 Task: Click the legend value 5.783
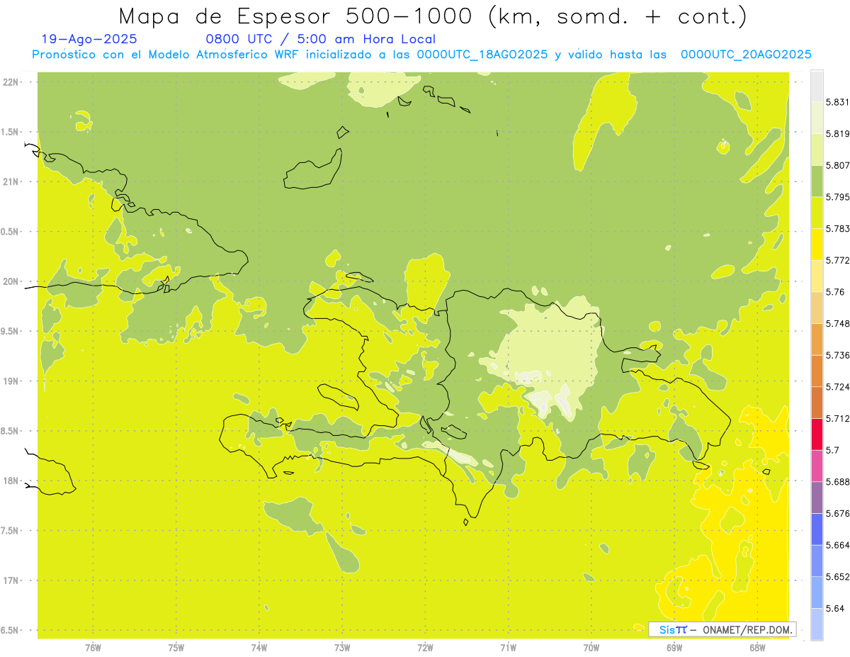[837, 229]
